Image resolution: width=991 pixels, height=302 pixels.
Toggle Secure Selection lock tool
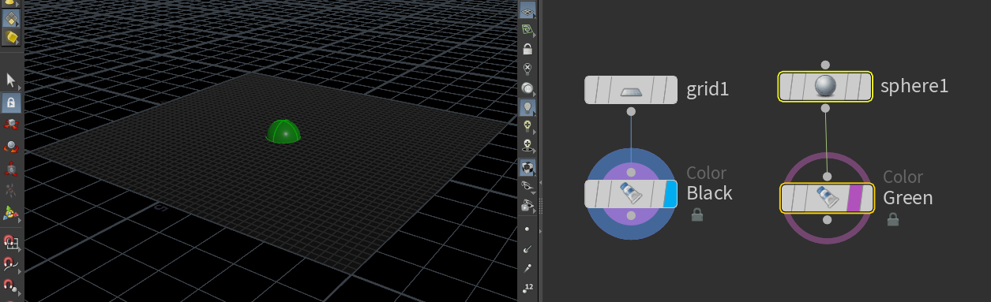tap(11, 103)
